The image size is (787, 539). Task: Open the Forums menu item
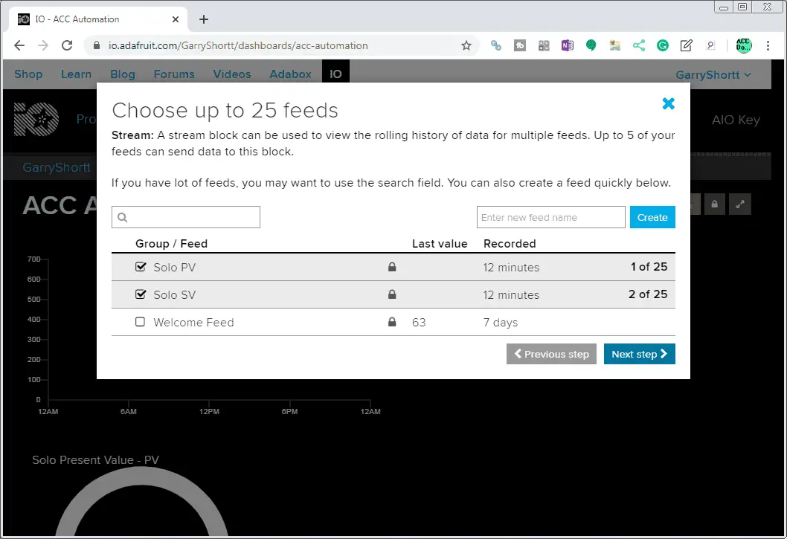pos(174,74)
